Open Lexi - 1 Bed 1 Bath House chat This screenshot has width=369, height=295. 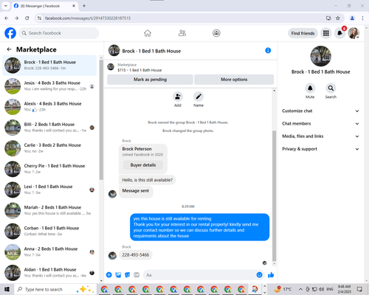click(49, 190)
